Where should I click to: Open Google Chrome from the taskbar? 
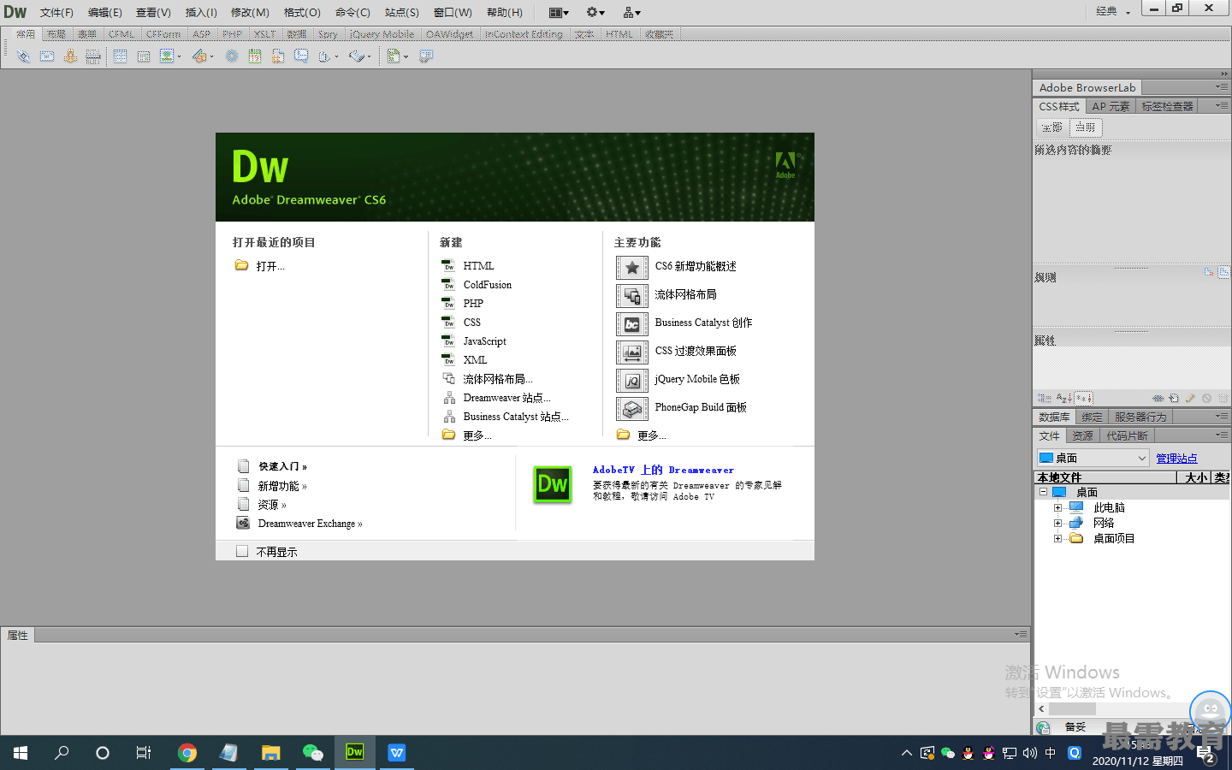[187, 753]
